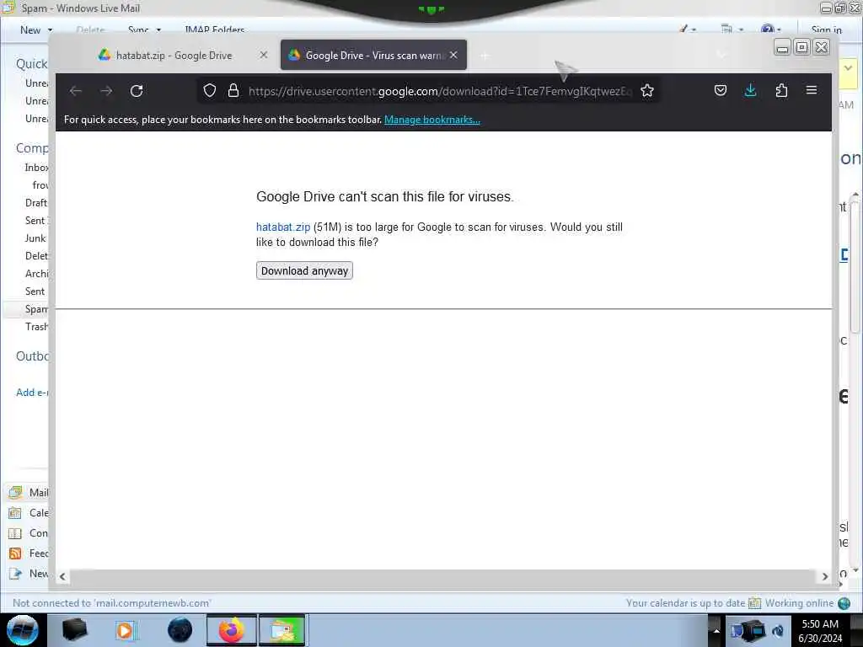The height and width of the screenshot is (647, 863).
Task: Switch to hatabat.zip - Google Drive tab
Action: pyautogui.click(x=174, y=56)
